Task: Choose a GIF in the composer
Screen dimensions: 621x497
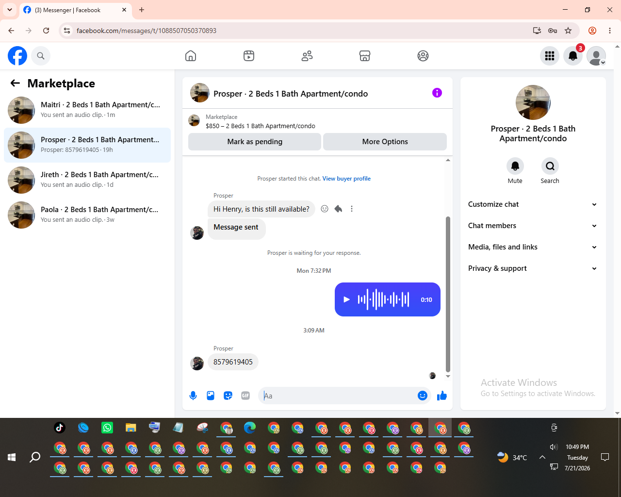Action: (x=245, y=396)
